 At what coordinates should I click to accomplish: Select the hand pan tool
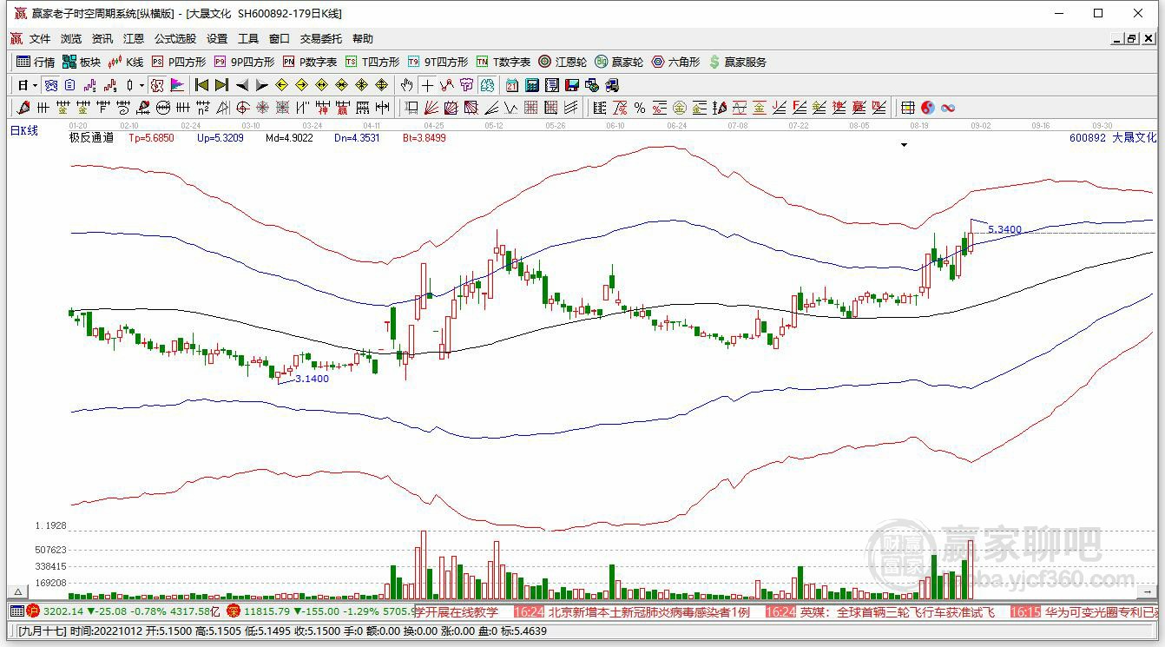tap(406, 85)
